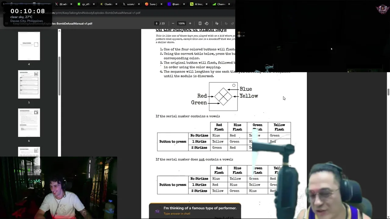
Task: Click the undo arrow in PDF toolbar
Action: (226, 23)
